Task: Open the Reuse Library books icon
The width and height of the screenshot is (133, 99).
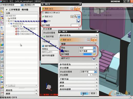Action: tap(2, 44)
